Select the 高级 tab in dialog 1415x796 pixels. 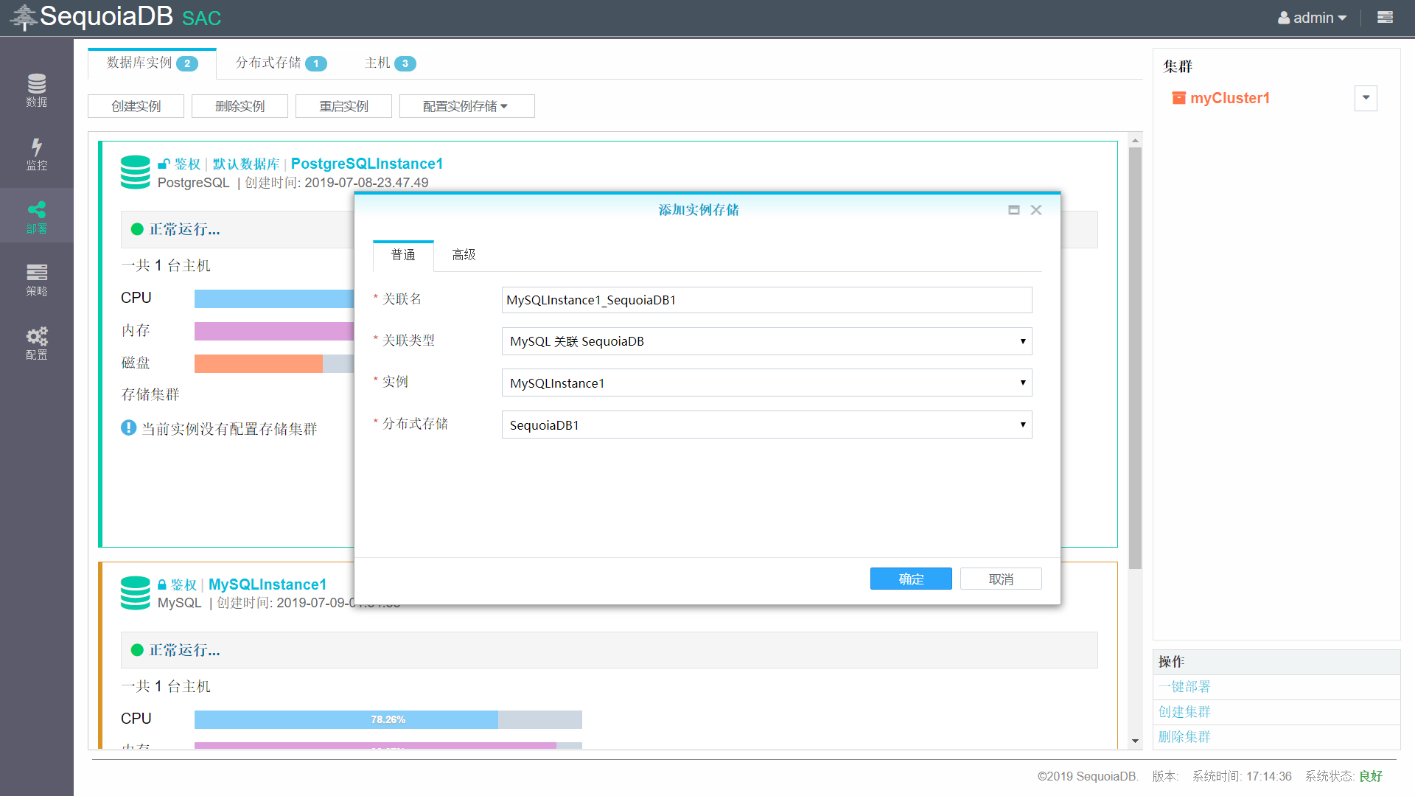click(x=464, y=255)
